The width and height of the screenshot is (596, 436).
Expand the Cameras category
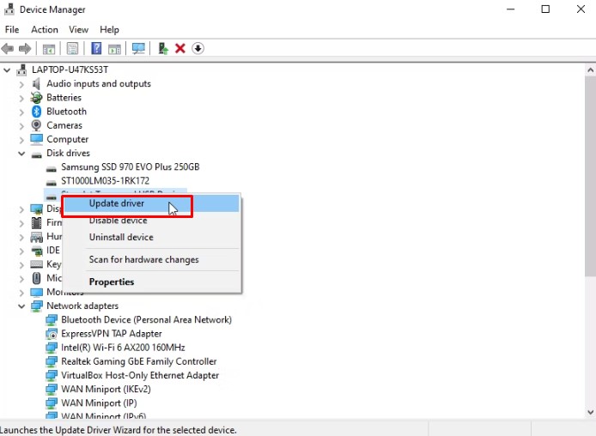pos(21,125)
